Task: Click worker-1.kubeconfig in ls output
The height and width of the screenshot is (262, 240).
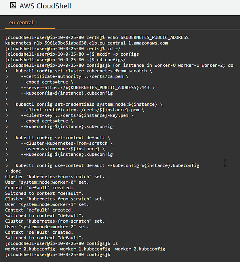Action: click(85, 249)
